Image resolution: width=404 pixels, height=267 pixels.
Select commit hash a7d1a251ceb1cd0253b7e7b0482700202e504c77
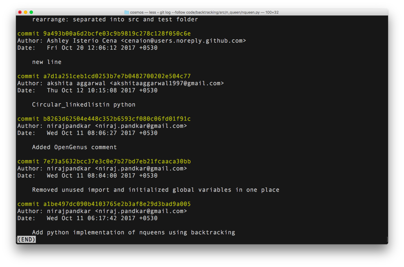(x=117, y=76)
